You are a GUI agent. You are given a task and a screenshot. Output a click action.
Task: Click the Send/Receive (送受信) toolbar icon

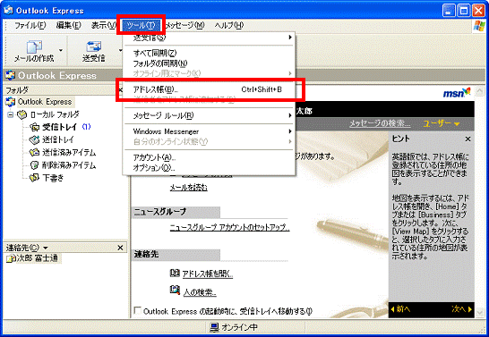pyautogui.click(x=93, y=47)
